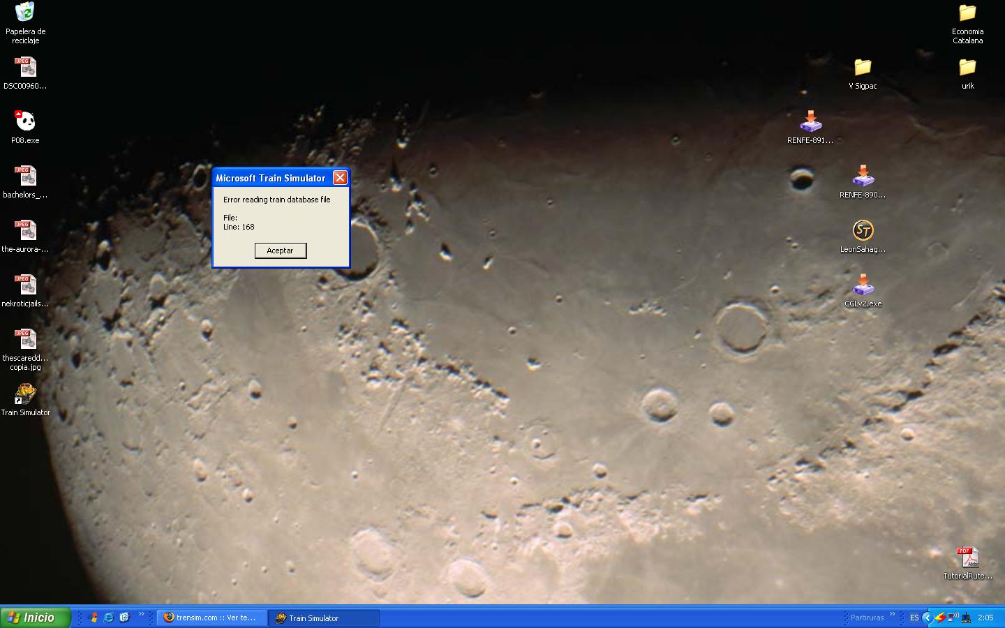This screenshot has width=1005, height=628.
Task: Select the V Sigpac folder
Action: pos(863,68)
